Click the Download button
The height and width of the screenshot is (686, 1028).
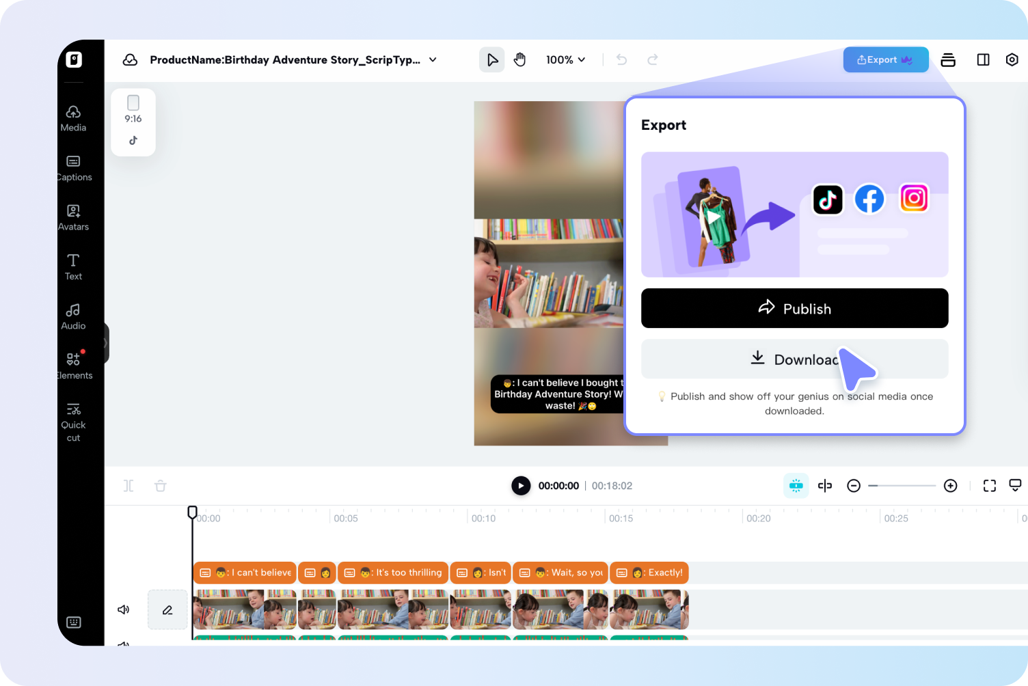click(794, 359)
